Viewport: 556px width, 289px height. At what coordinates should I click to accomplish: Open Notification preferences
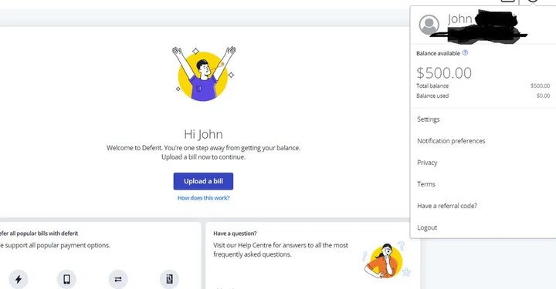[451, 141]
